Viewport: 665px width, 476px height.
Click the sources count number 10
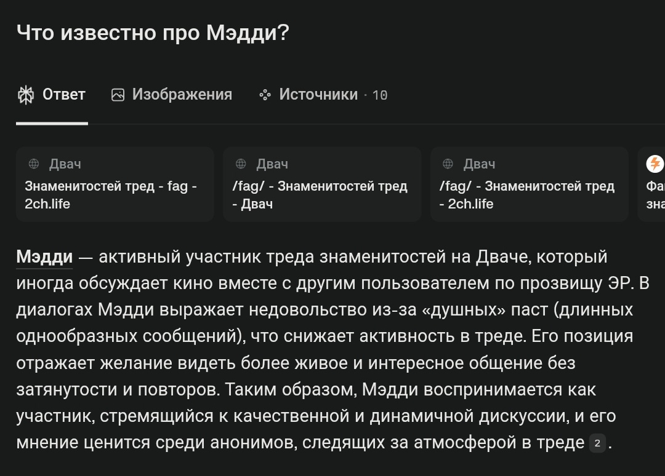click(380, 95)
